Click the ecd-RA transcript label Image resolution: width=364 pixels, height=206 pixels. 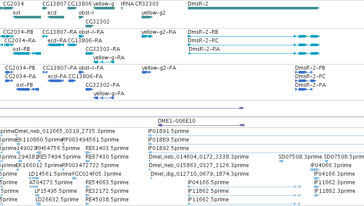pyautogui.click(x=57, y=40)
